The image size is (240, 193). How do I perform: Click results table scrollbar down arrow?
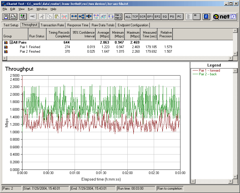(235, 53)
